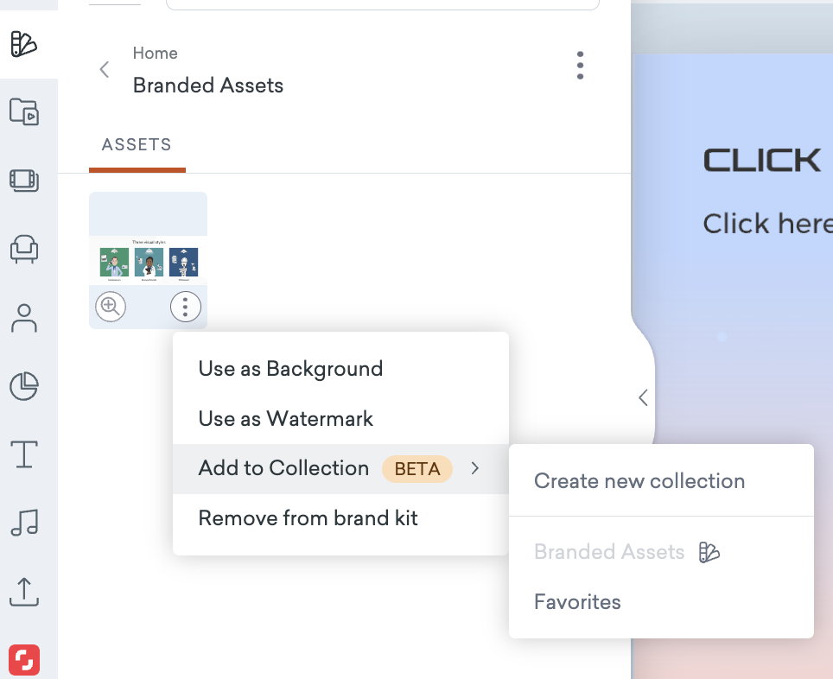Collapse the side panel with arrow handle
Image resolution: width=833 pixels, height=679 pixels.
[642, 397]
